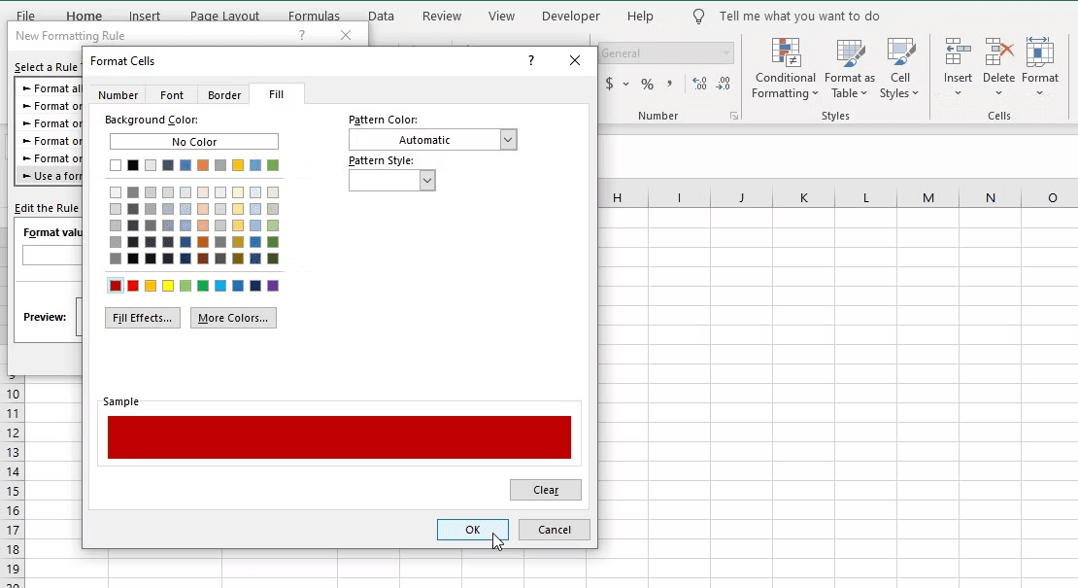Open the Data ribbon tab
Image resolution: width=1078 pixels, height=588 pixels.
381,16
